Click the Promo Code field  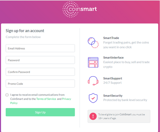tap(40, 84)
